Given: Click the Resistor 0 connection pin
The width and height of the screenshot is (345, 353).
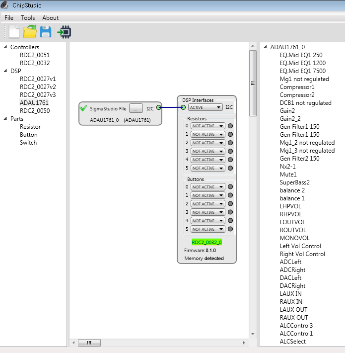Looking at the screenshot, I should coord(230,126).
